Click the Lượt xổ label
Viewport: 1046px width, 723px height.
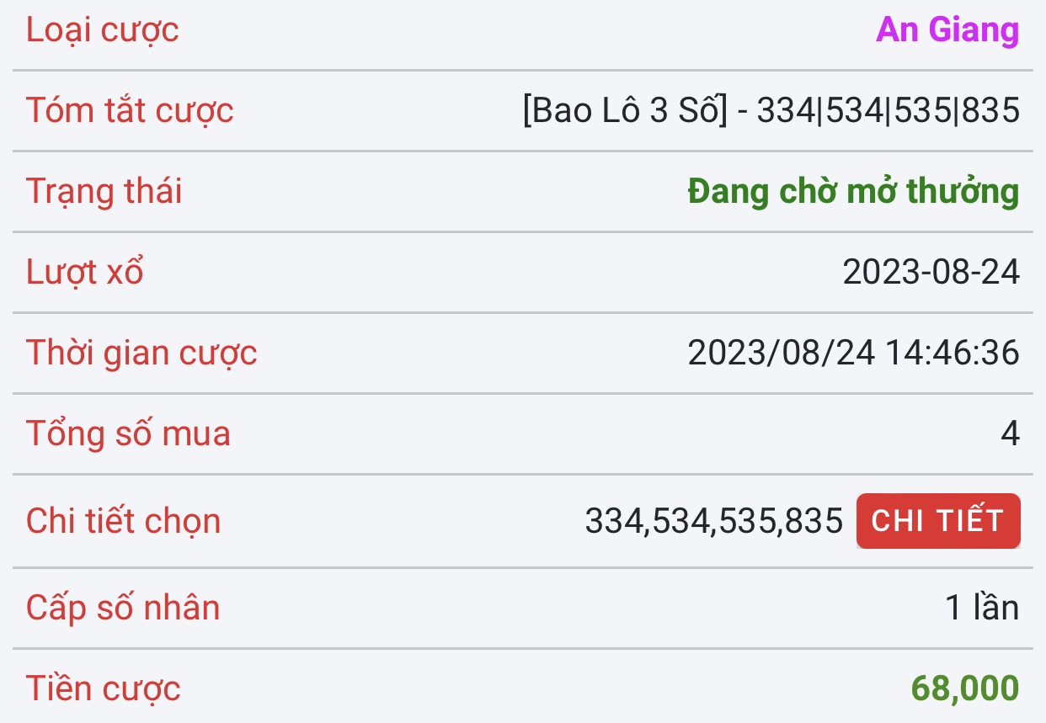85,273
